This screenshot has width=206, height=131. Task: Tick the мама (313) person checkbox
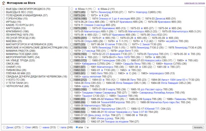[40, 127]
